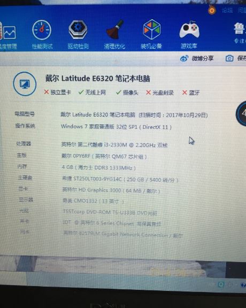Open the 清理优化 broom cleanup icon
This screenshot has height=308, width=246.
coord(114,30)
